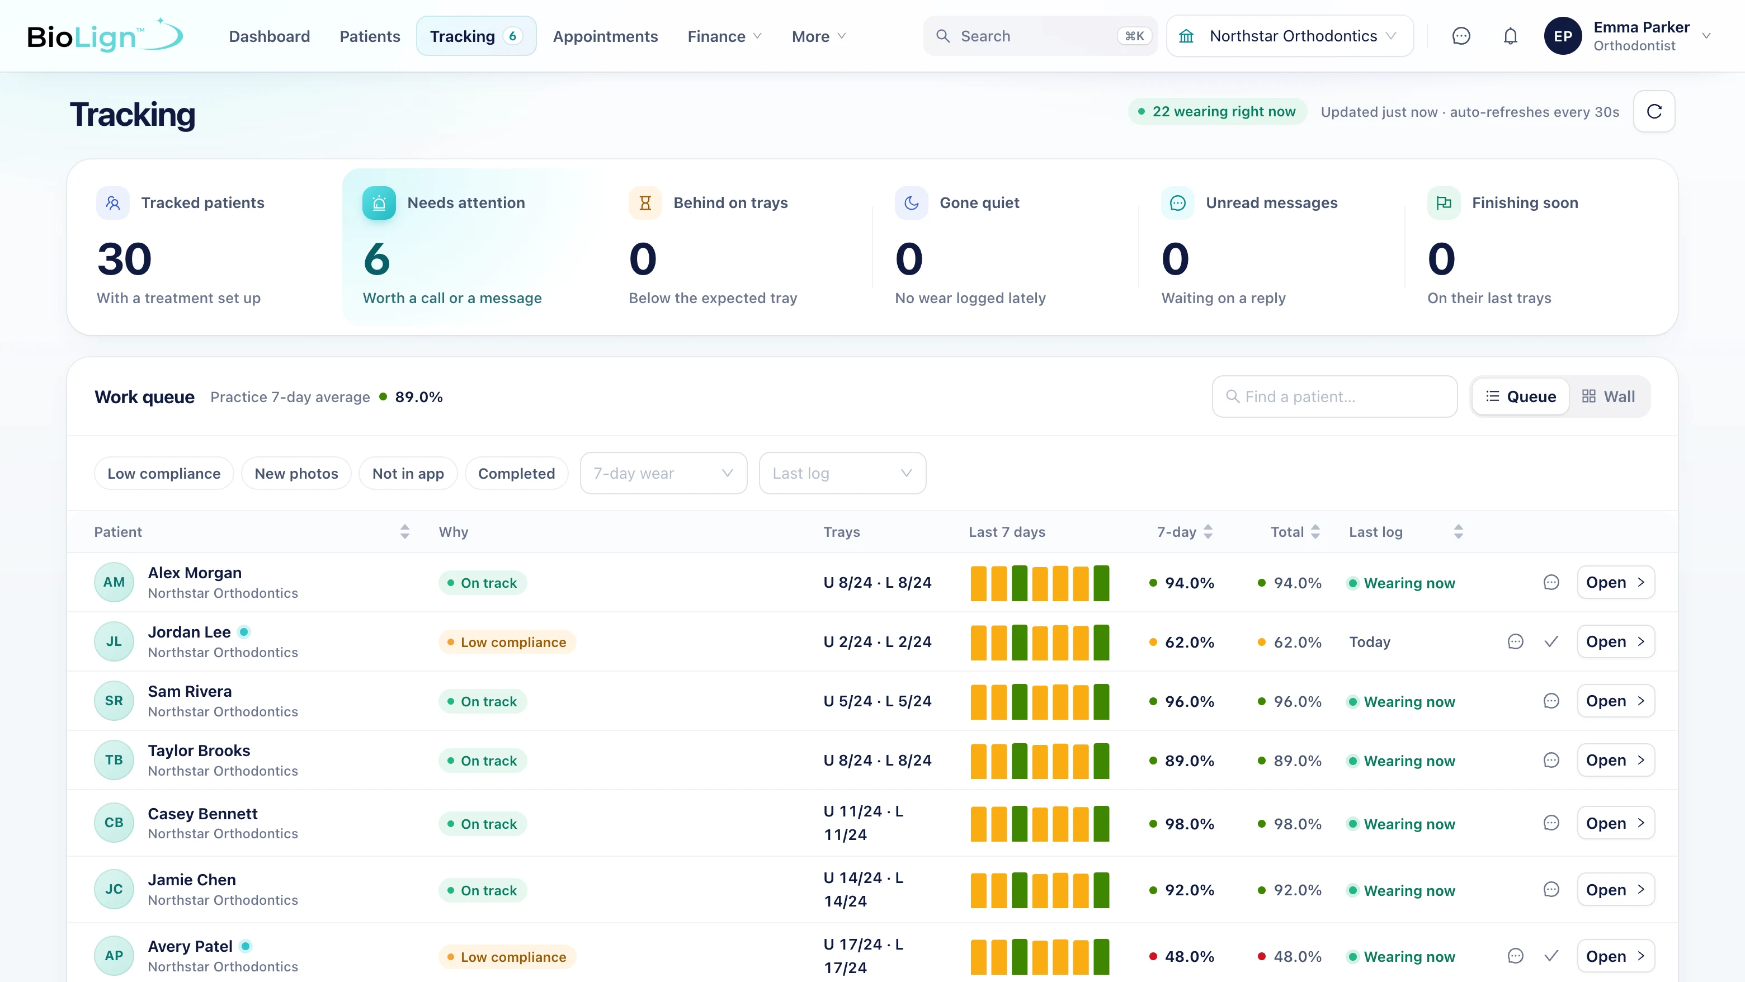
Task: Click the global Search box
Action: coord(1040,36)
